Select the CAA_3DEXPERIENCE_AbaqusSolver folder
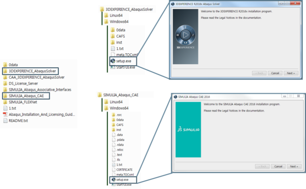 (36, 77)
